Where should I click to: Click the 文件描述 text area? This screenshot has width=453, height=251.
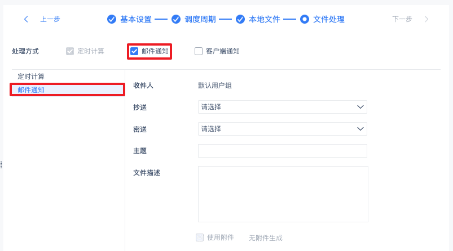(283, 194)
